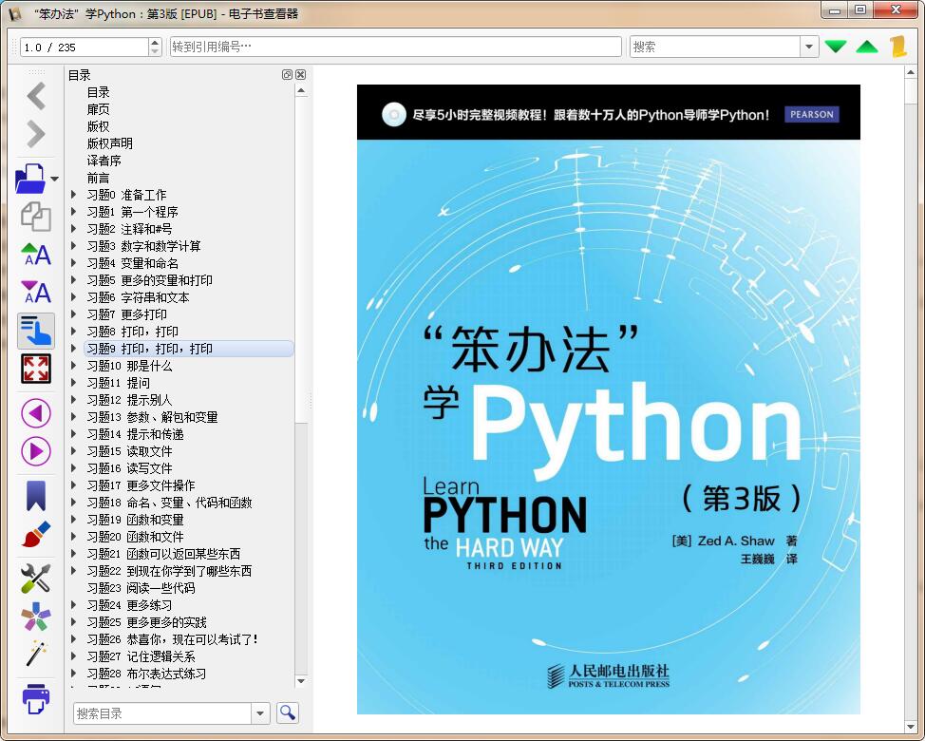Search the table of contents with the magnifier button
Image resolution: width=925 pixels, height=741 pixels.
coord(288,712)
